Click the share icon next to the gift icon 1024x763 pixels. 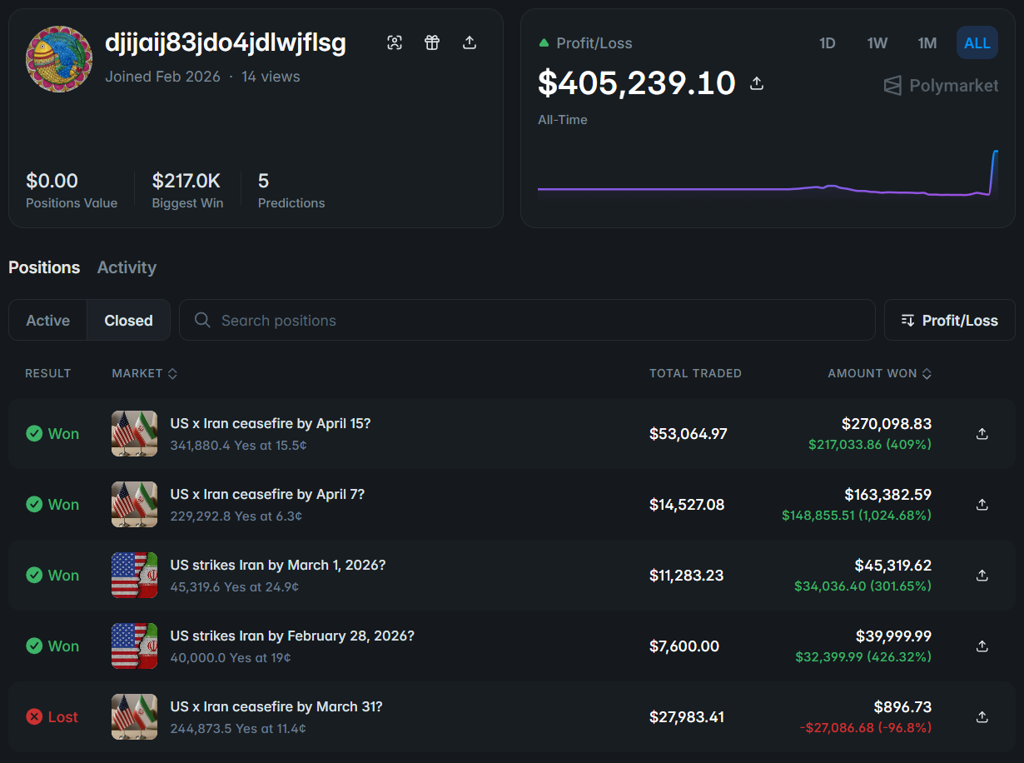470,42
